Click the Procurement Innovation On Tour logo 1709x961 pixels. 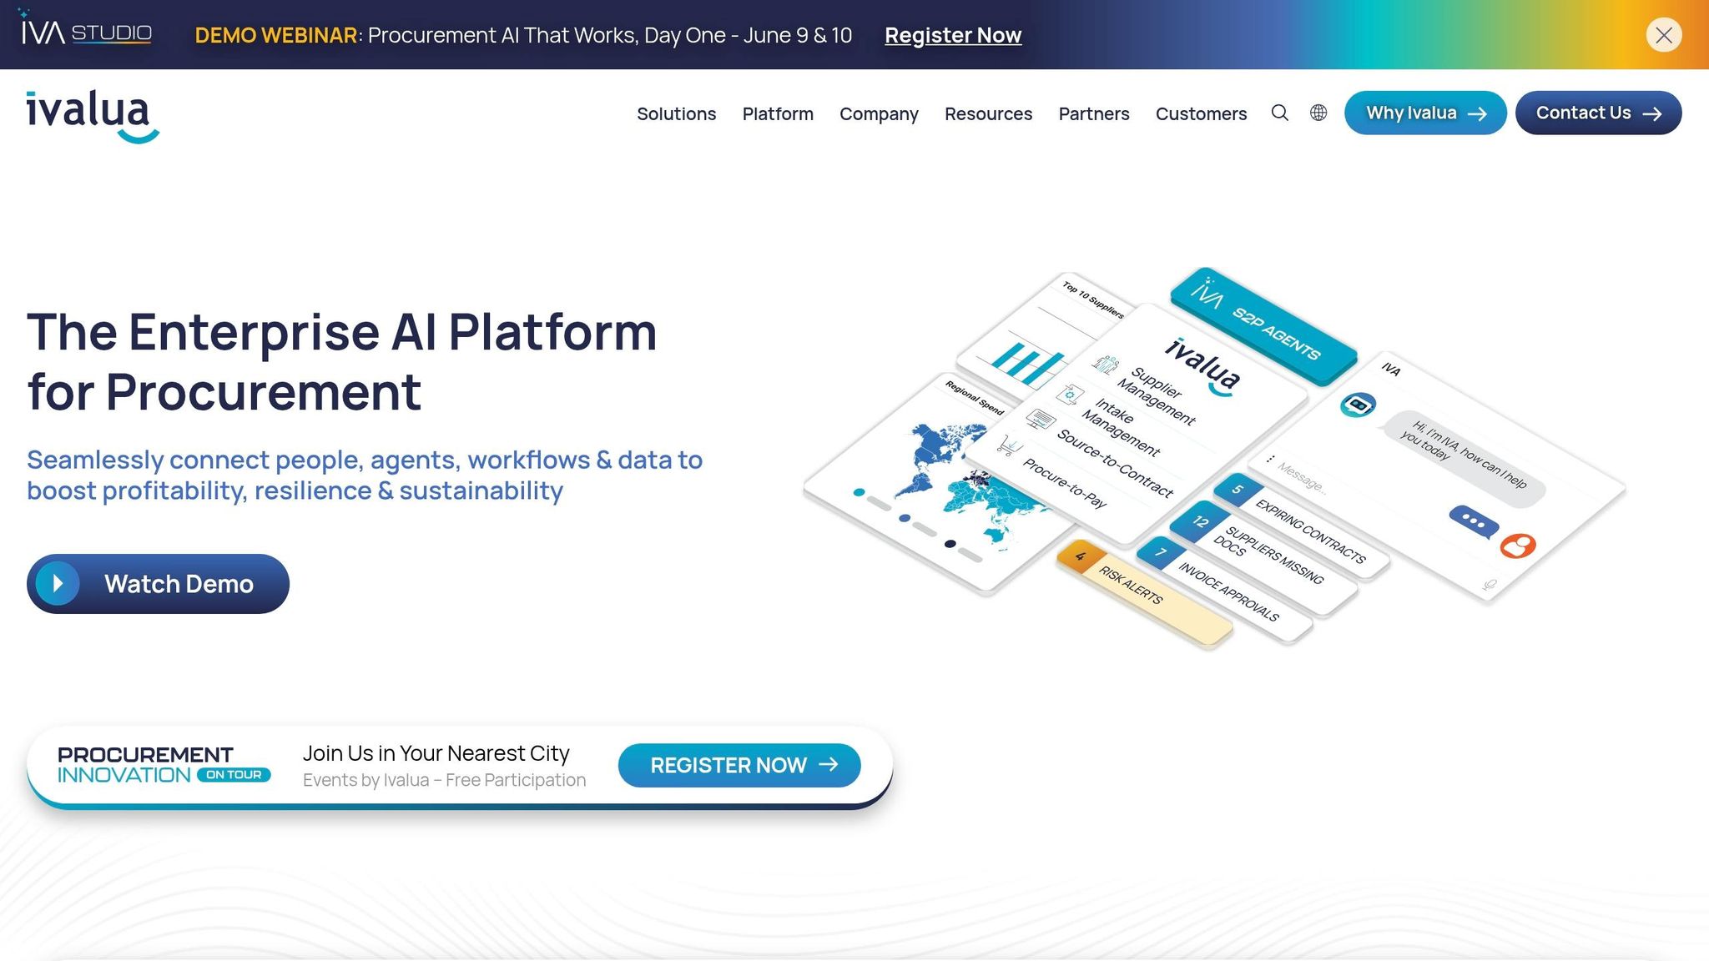164,765
